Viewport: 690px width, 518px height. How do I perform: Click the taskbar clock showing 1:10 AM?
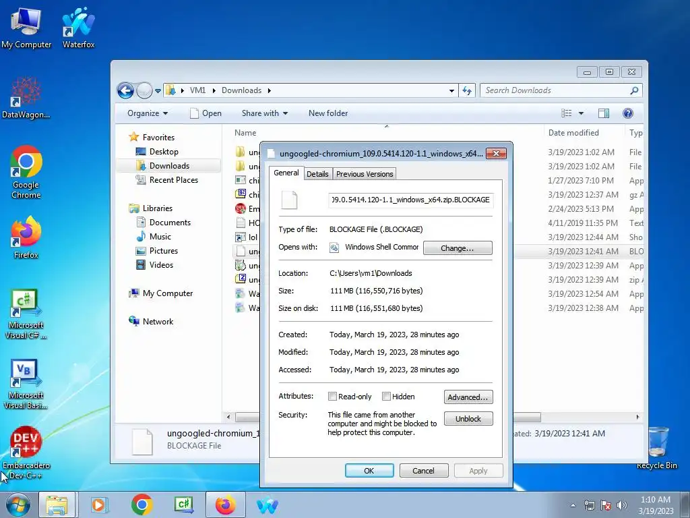pos(656,505)
